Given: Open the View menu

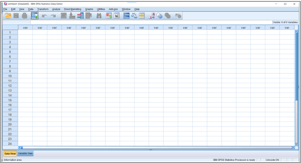Looking at the screenshot, I should tap(21, 9).
